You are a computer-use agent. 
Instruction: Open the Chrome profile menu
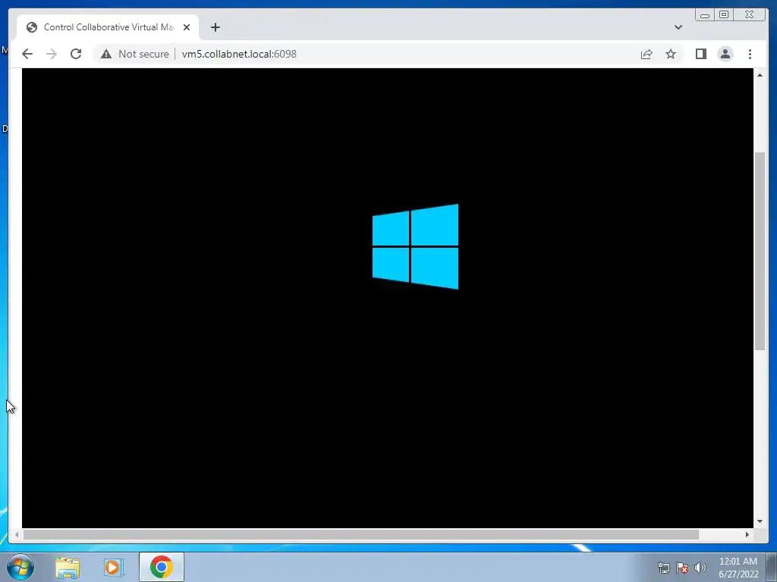(x=725, y=54)
